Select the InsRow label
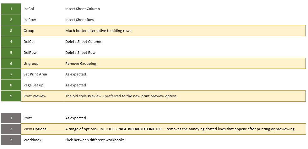This screenshot has width=308, height=149. pyautogui.click(x=30, y=20)
